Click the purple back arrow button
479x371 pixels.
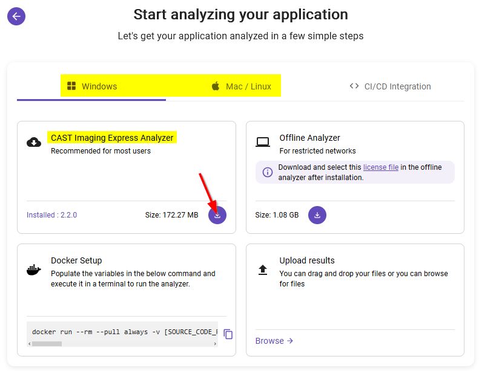(16, 16)
